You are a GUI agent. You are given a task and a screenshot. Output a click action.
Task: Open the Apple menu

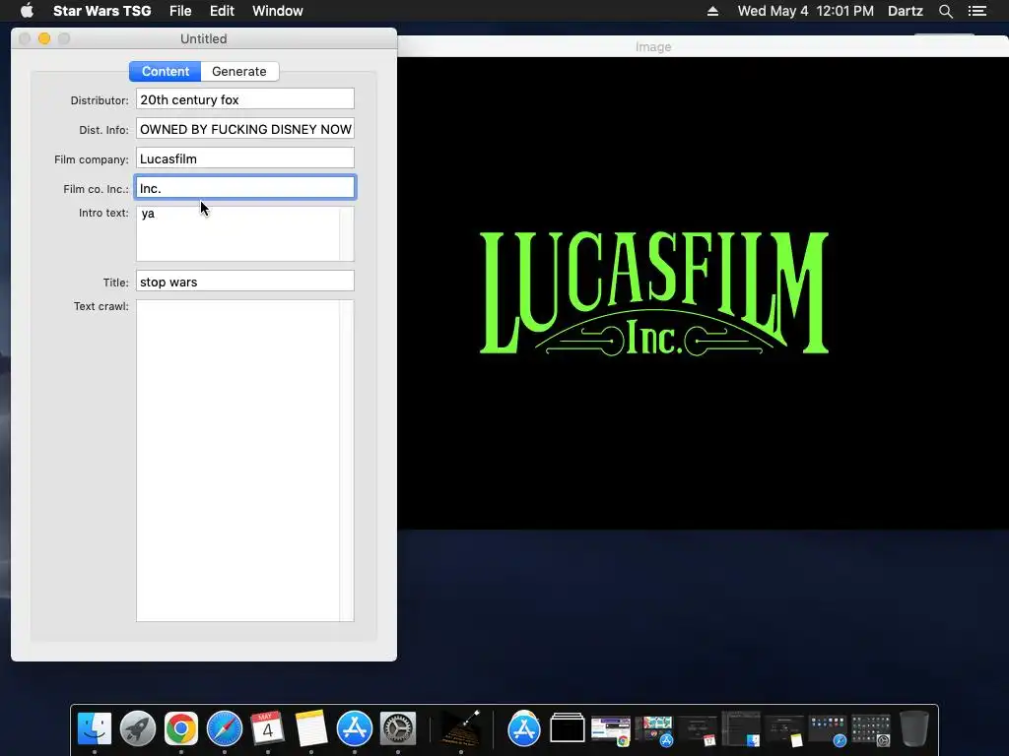[x=27, y=11]
